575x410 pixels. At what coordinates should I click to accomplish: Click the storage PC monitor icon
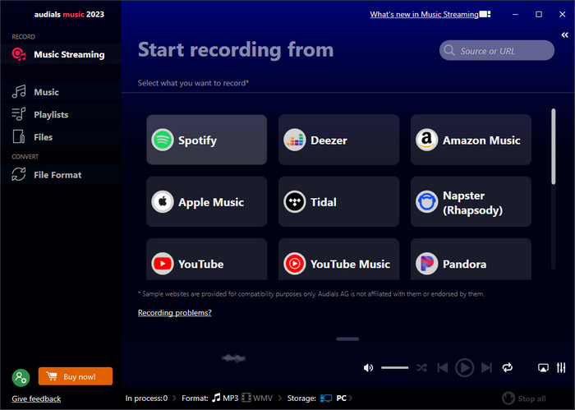[x=326, y=398]
